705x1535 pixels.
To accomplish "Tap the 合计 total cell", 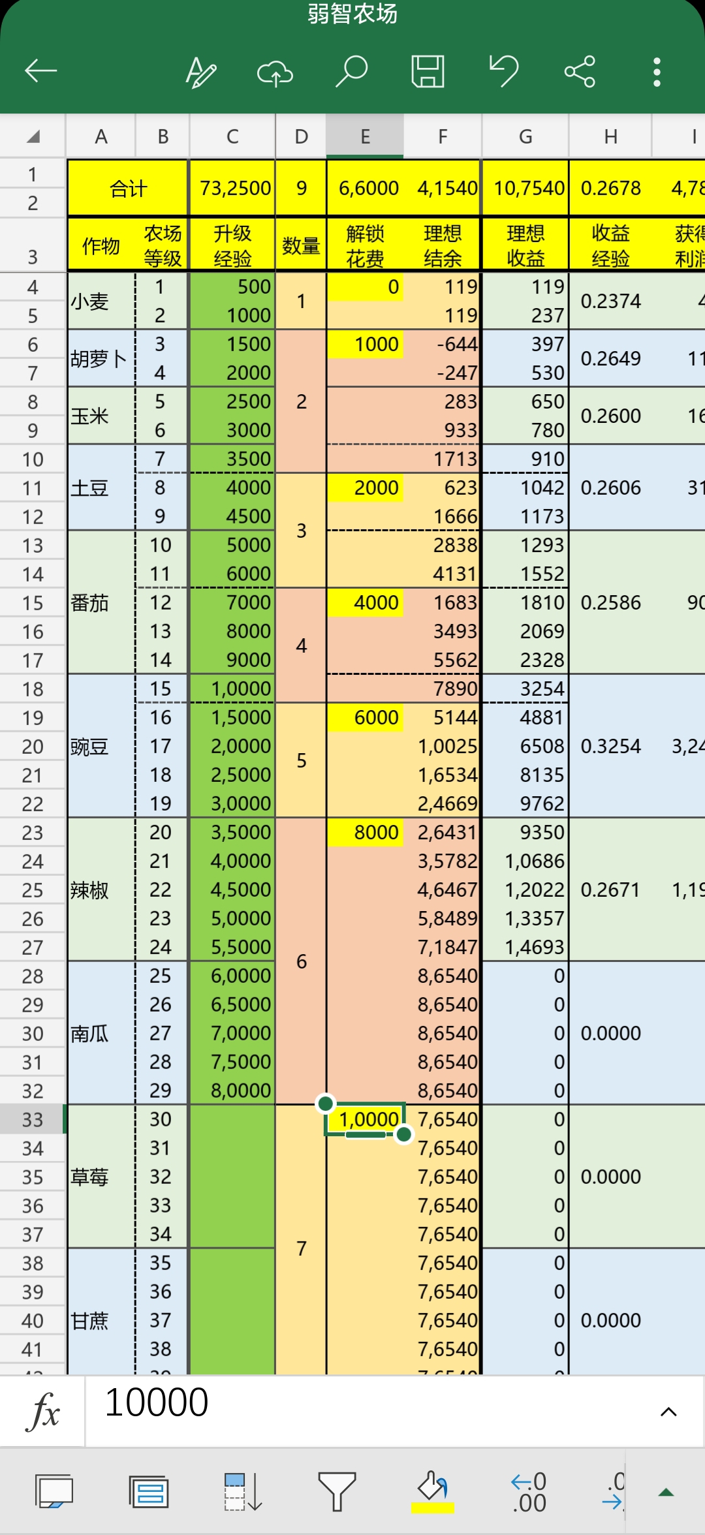I will pyautogui.click(x=128, y=188).
